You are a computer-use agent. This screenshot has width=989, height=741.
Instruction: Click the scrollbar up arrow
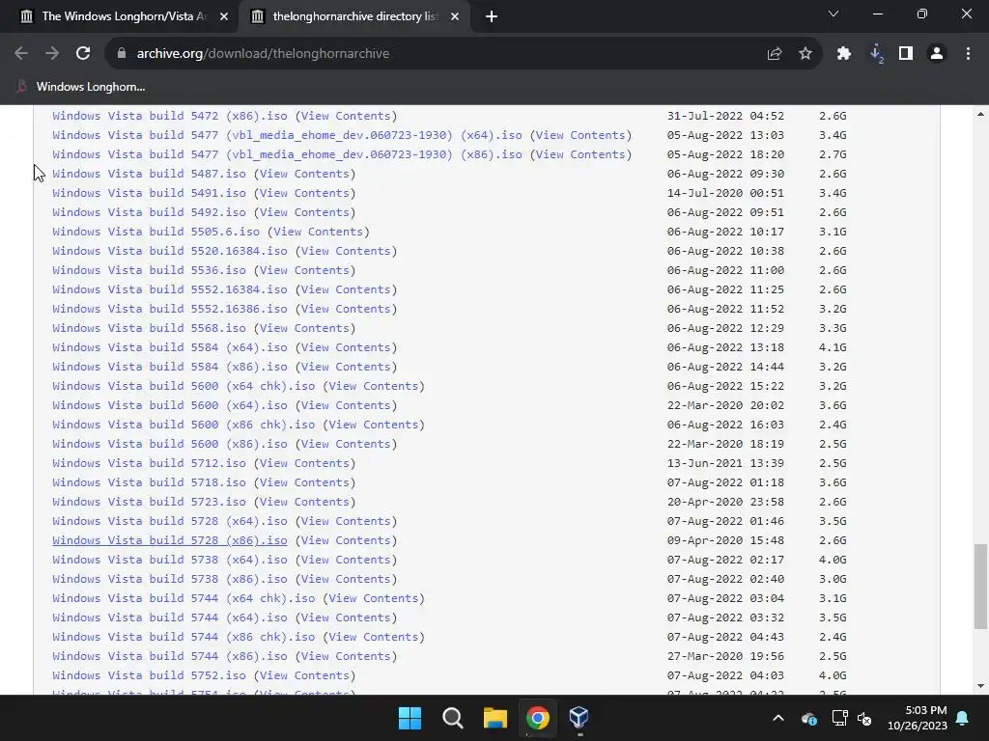pyautogui.click(x=980, y=114)
